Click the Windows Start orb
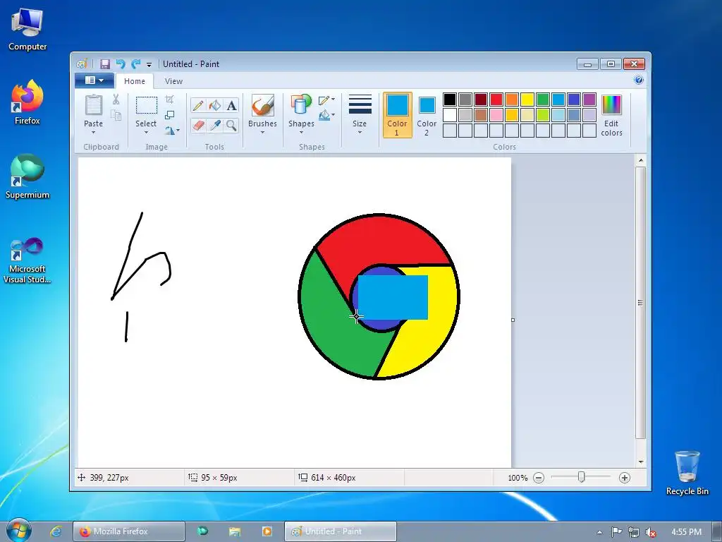This screenshot has height=542, width=722. [x=18, y=531]
